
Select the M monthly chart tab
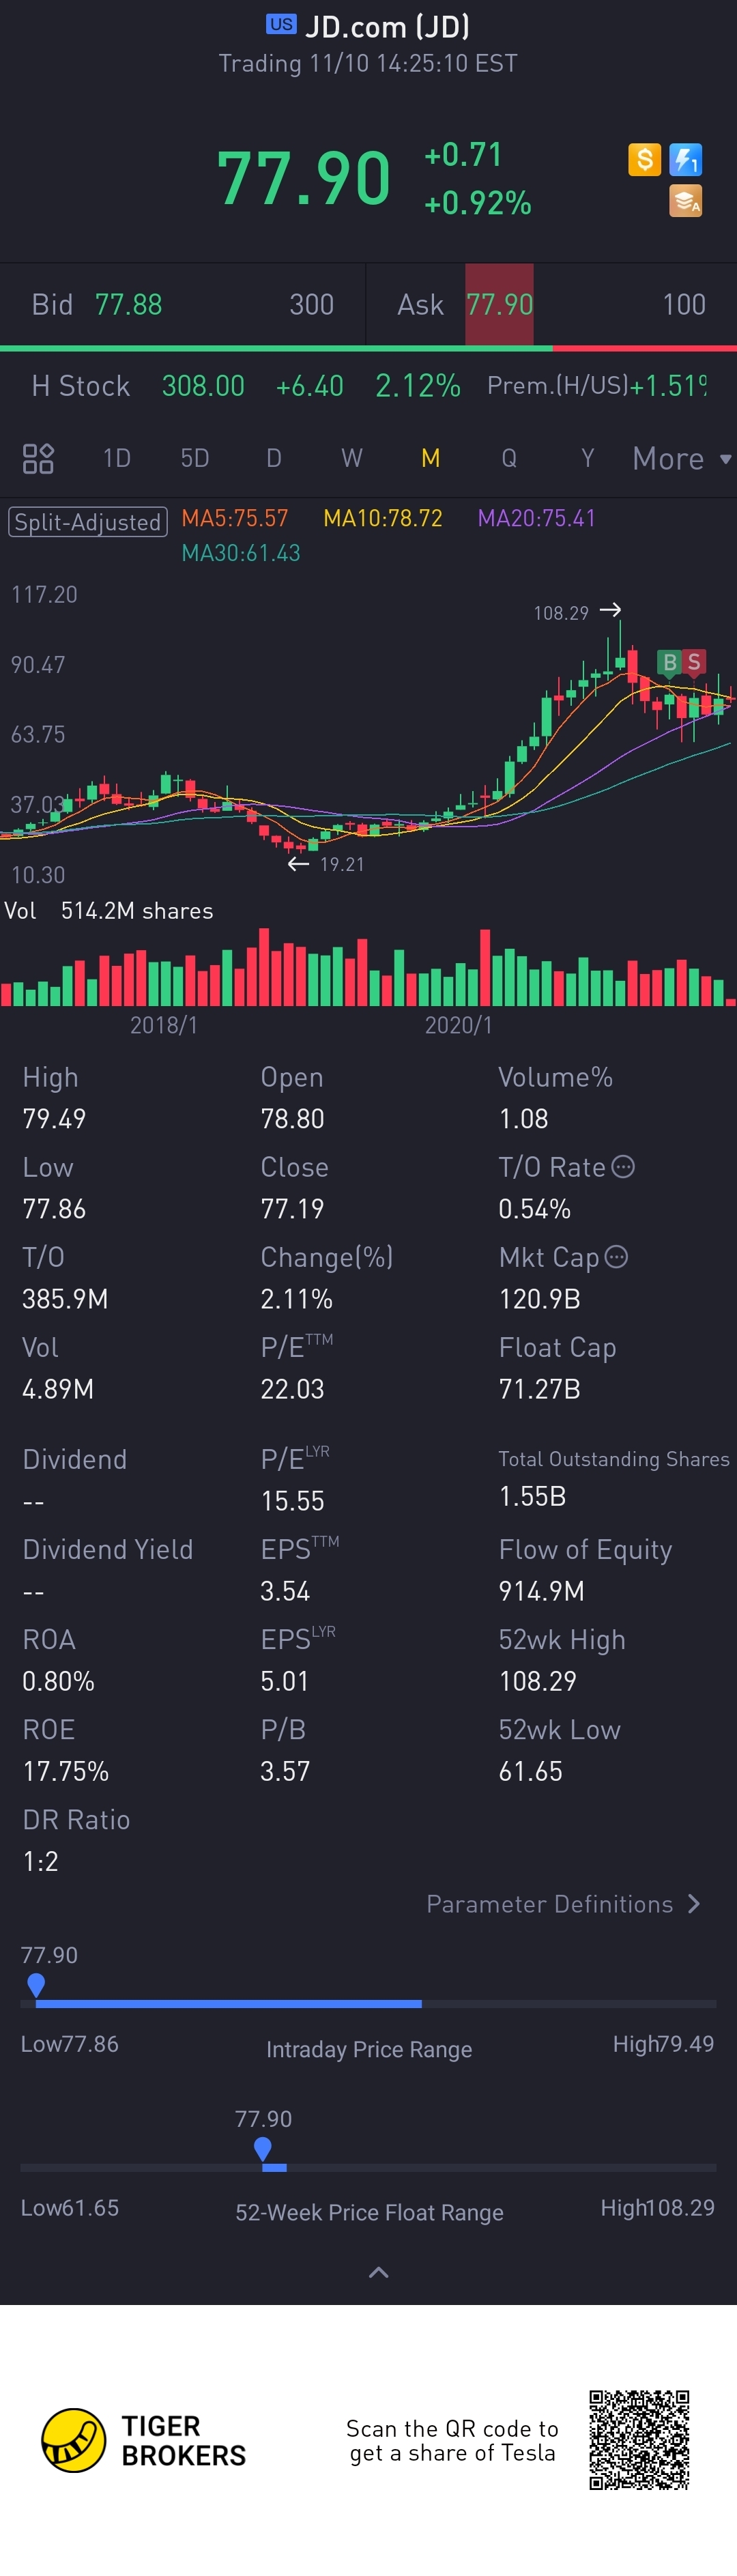[431, 458]
